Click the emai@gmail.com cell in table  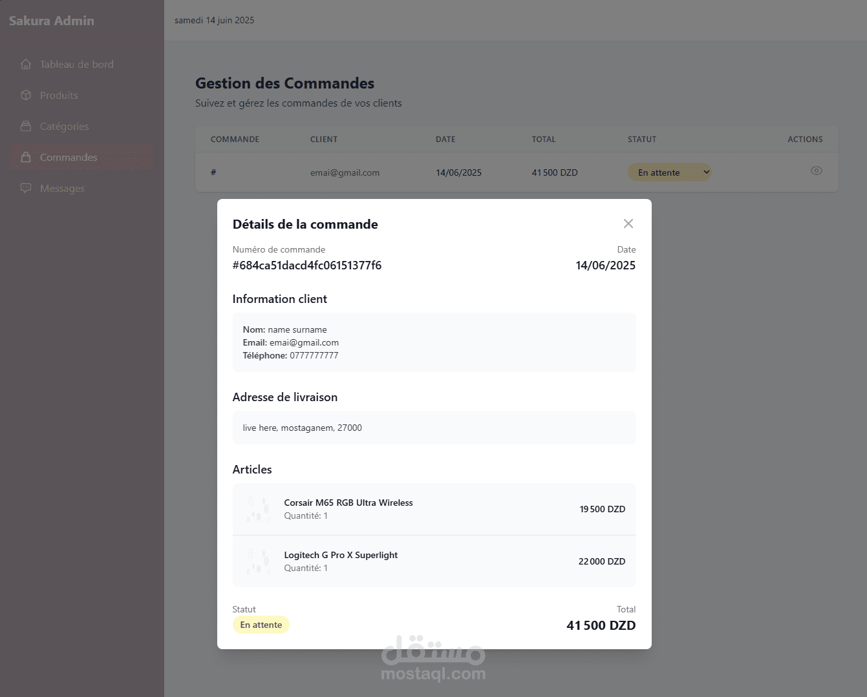point(345,172)
